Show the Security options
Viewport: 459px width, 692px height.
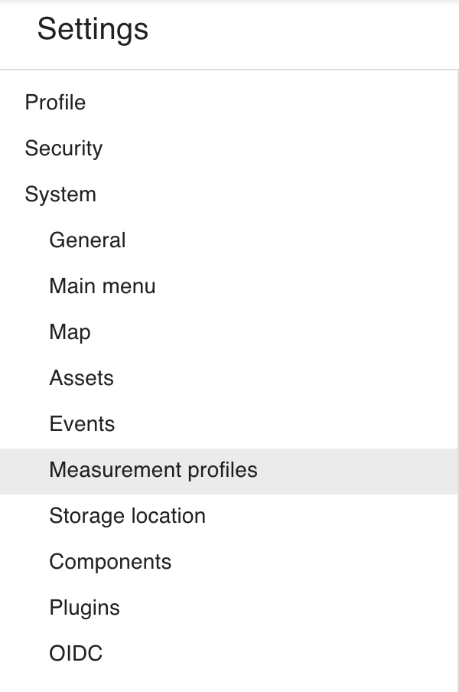pos(63,149)
